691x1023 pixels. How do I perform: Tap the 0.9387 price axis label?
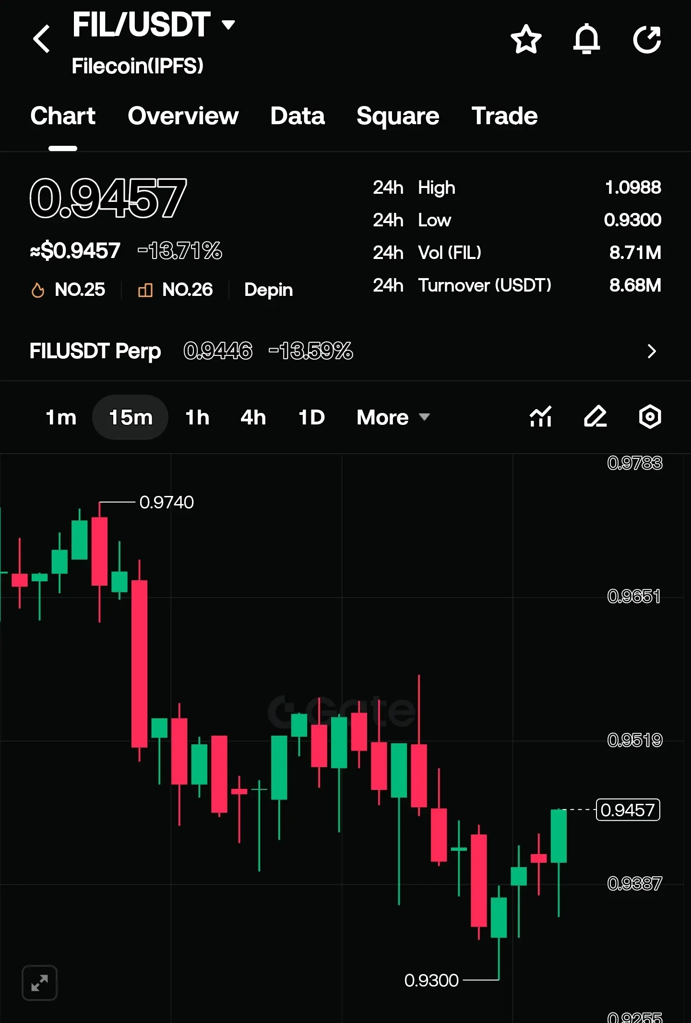(634, 883)
